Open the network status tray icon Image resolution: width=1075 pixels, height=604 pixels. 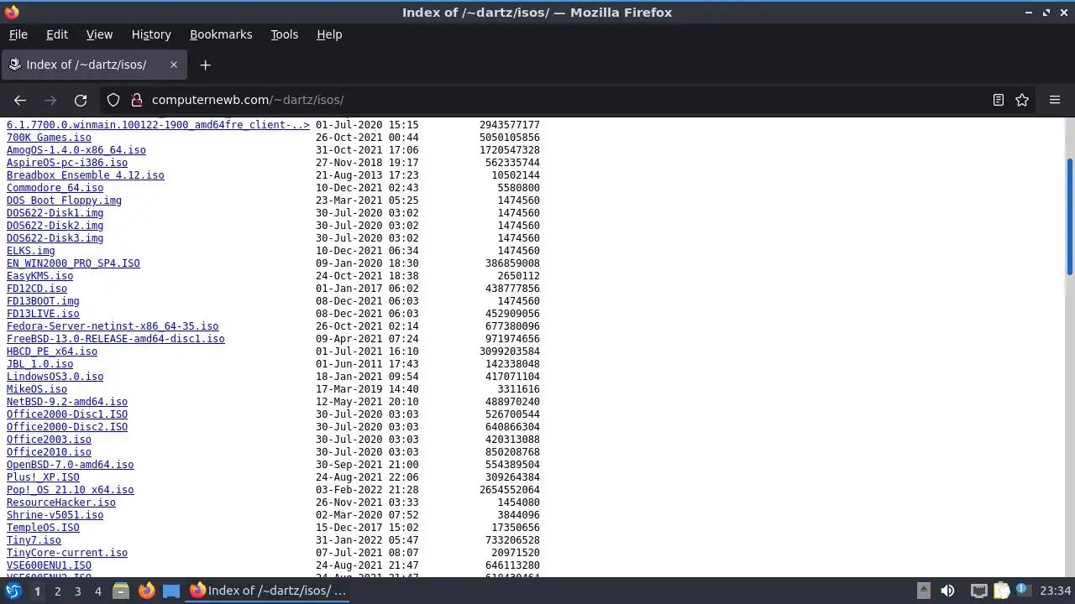[x=978, y=591]
